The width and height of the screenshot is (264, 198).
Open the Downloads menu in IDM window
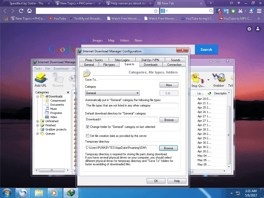coord(61,69)
